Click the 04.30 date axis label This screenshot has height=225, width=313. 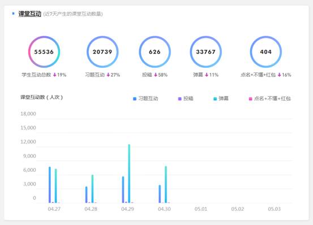pos(164,209)
